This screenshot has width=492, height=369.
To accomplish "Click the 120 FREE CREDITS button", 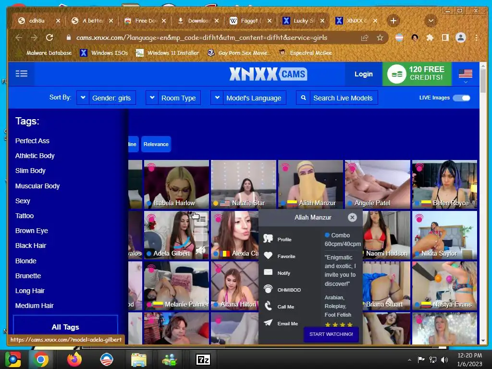I will pyautogui.click(x=417, y=74).
